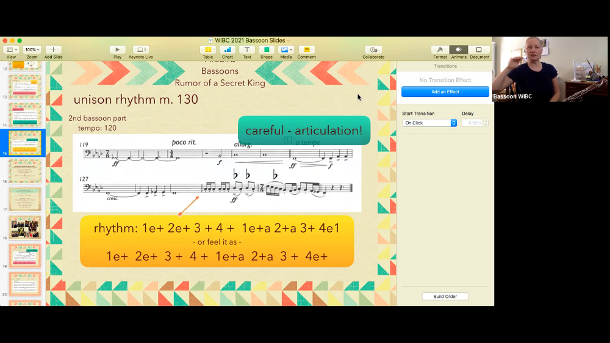610x343 pixels.
Task: Open the Media menu
Action: (286, 50)
